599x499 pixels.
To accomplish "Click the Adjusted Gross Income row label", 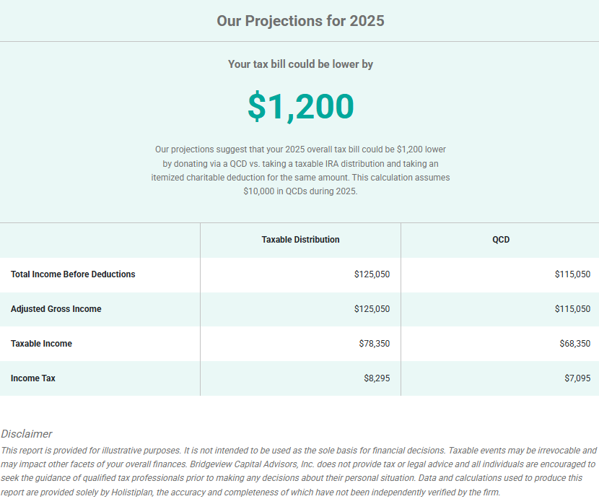I will tap(56, 309).
